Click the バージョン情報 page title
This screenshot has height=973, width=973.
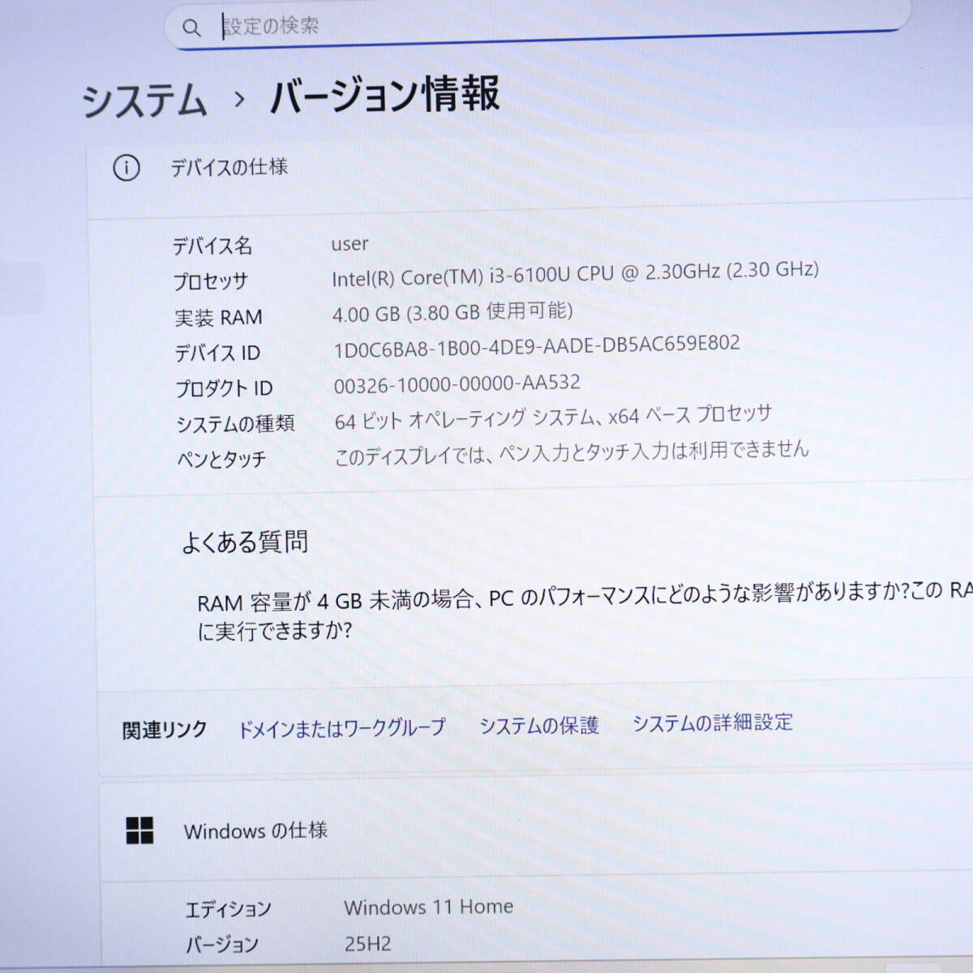tap(384, 95)
